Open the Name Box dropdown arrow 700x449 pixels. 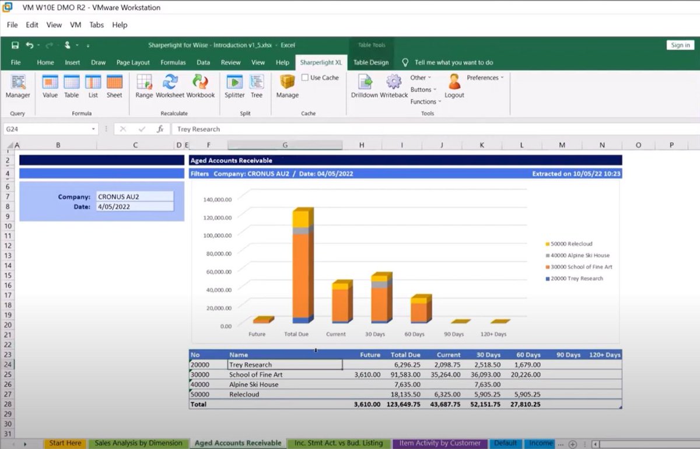(93, 129)
